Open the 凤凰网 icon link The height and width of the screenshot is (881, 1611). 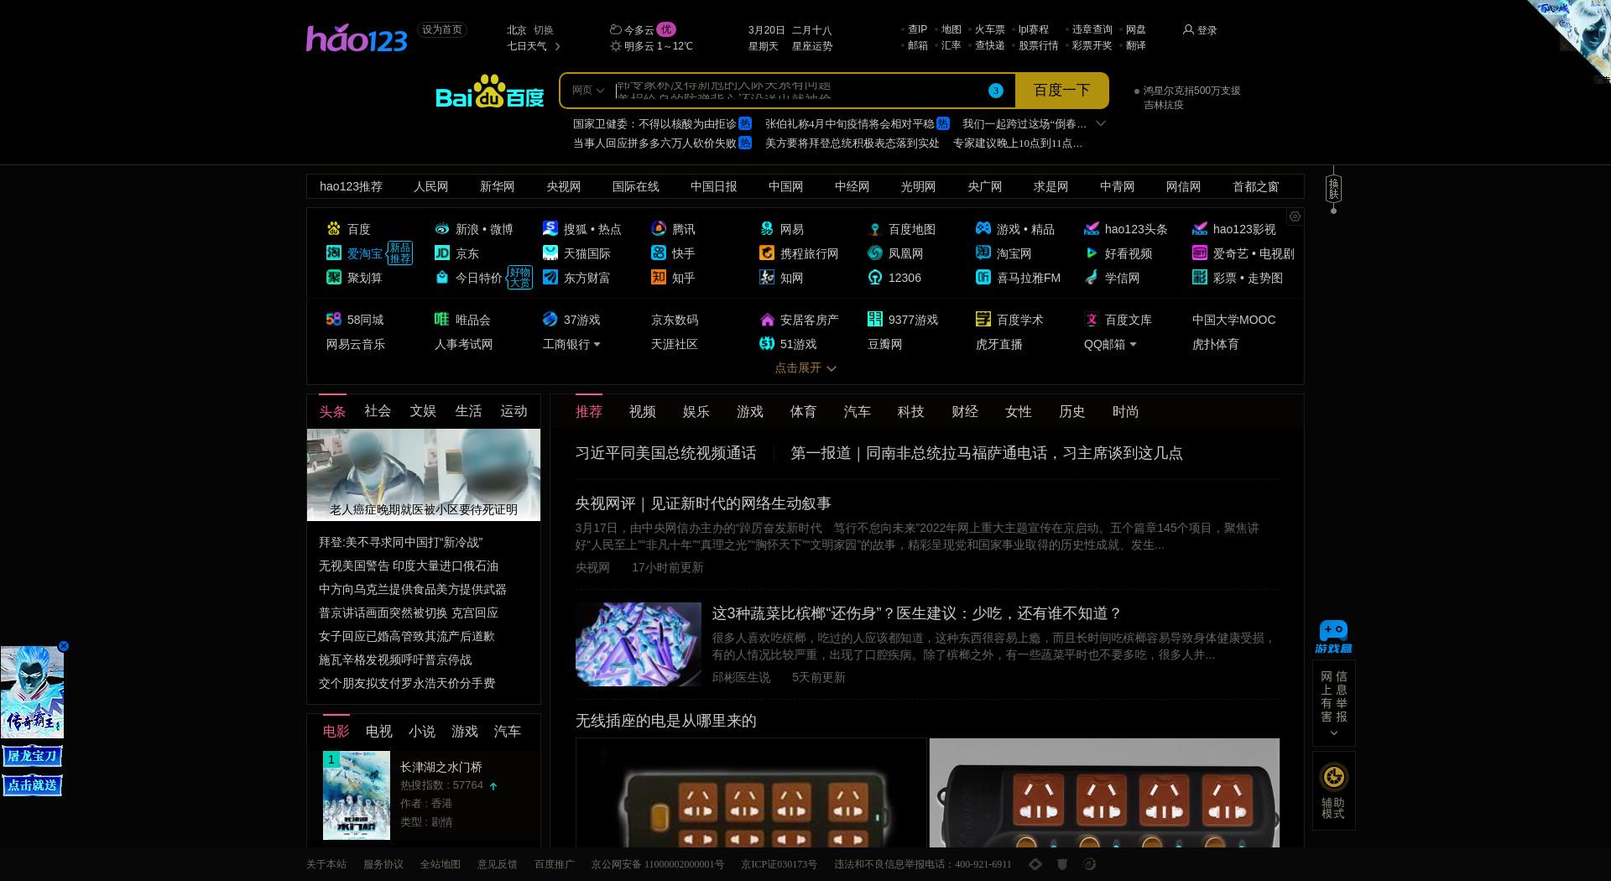point(875,253)
